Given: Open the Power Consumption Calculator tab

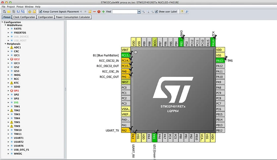Looking at the screenshot, I should 73,17.
